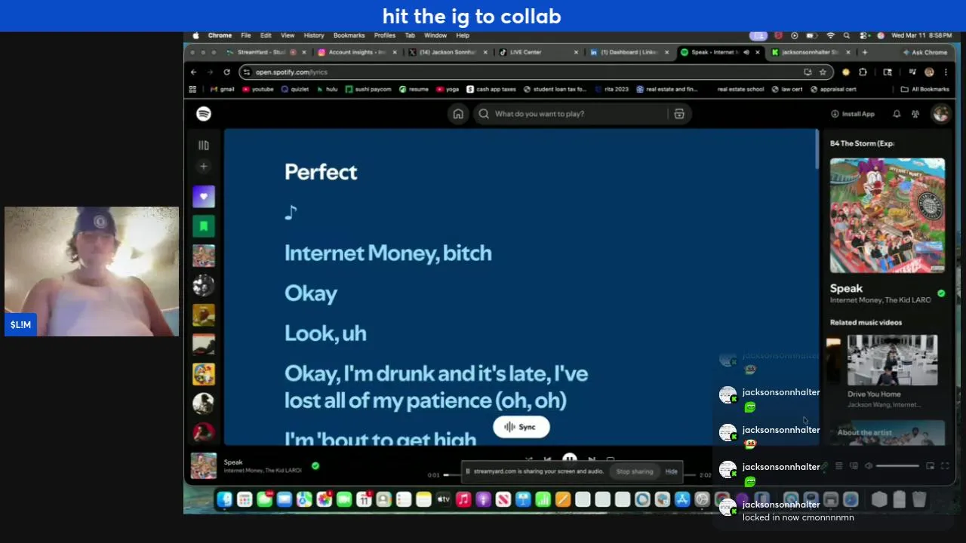This screenshot has width=966, height=543.
Task: Go back in Chrome
Action: point(194,72)
